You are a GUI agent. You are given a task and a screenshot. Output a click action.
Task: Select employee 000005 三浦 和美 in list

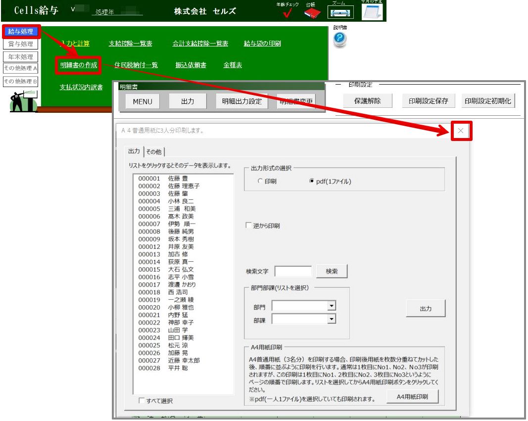[166, 209]
